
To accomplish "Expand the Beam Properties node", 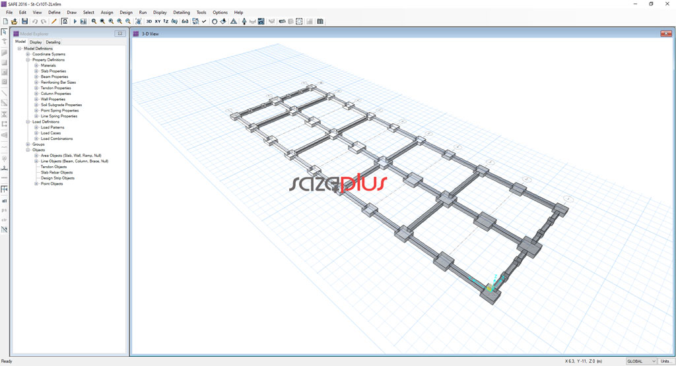I will pos(37,76).
